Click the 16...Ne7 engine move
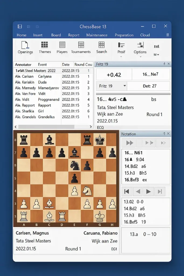 tap(150, 74)
